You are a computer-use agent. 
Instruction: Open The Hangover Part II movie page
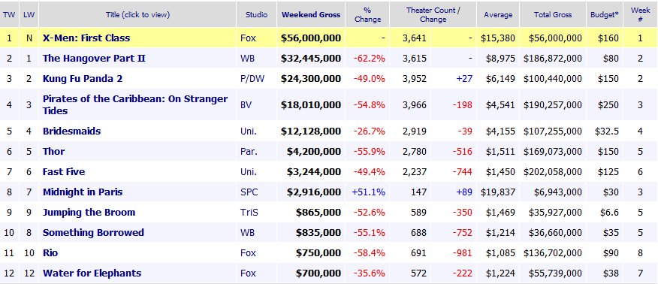pyautogui.click(x=94, y=59)
